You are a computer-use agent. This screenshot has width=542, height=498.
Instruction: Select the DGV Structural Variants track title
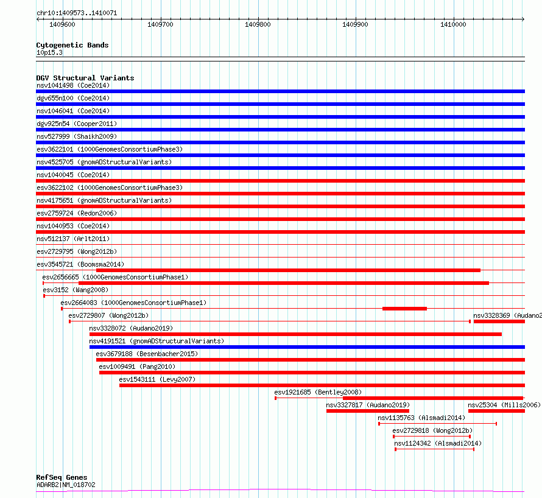pyautogui.click(x=85, y=78)
